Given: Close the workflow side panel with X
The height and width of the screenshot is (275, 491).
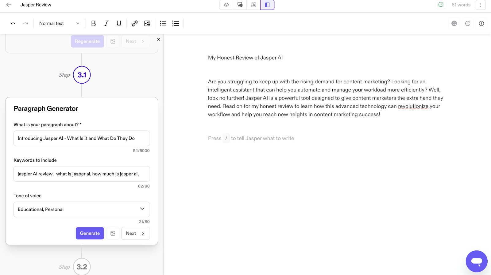Looking at the screenshot, I should pyautogui.click(x=159, y=39).
